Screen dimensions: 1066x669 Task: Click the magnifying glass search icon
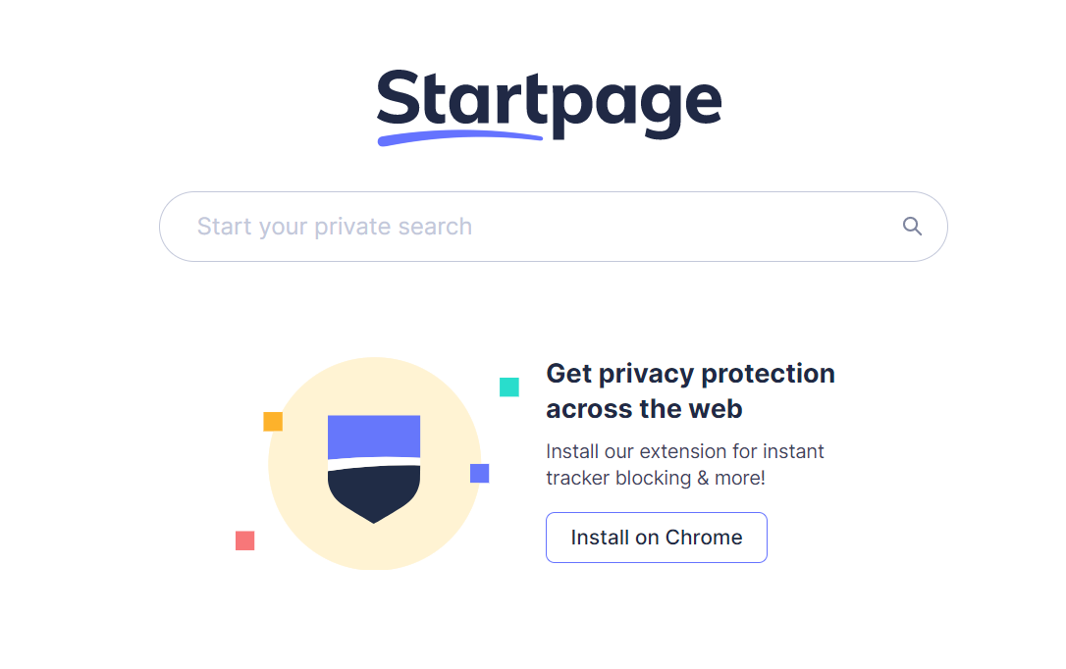tap(912, 227)
